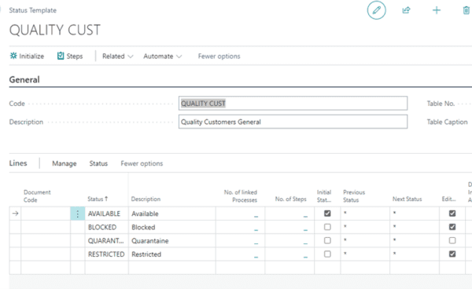Click the Restricted description cell

(171, 254)
